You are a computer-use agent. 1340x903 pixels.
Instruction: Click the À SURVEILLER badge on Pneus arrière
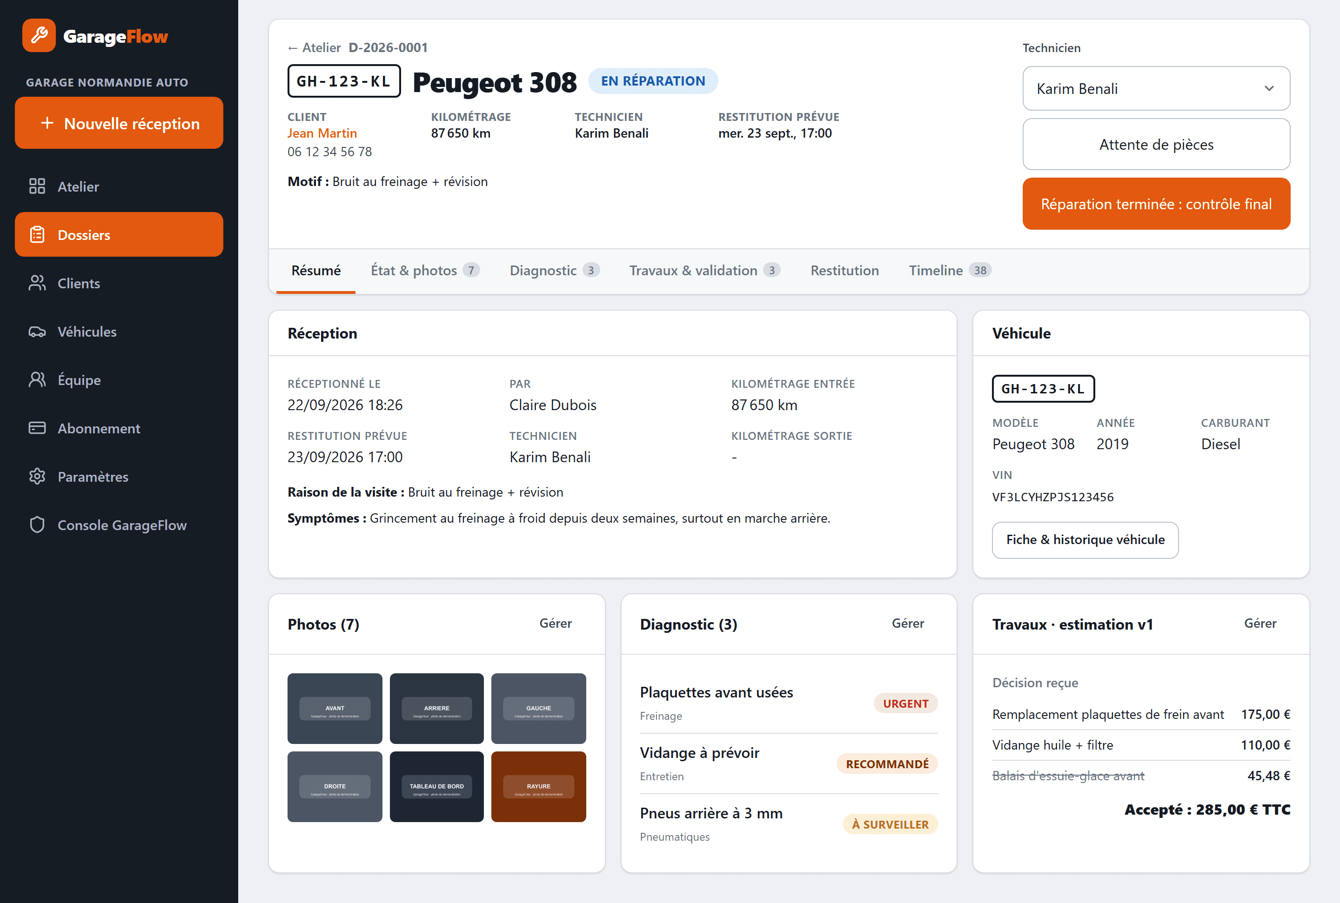point(890,824)
